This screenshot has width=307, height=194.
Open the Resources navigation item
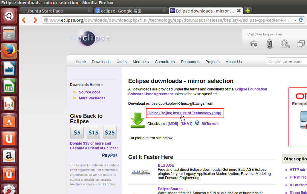(x=190, y=62)
